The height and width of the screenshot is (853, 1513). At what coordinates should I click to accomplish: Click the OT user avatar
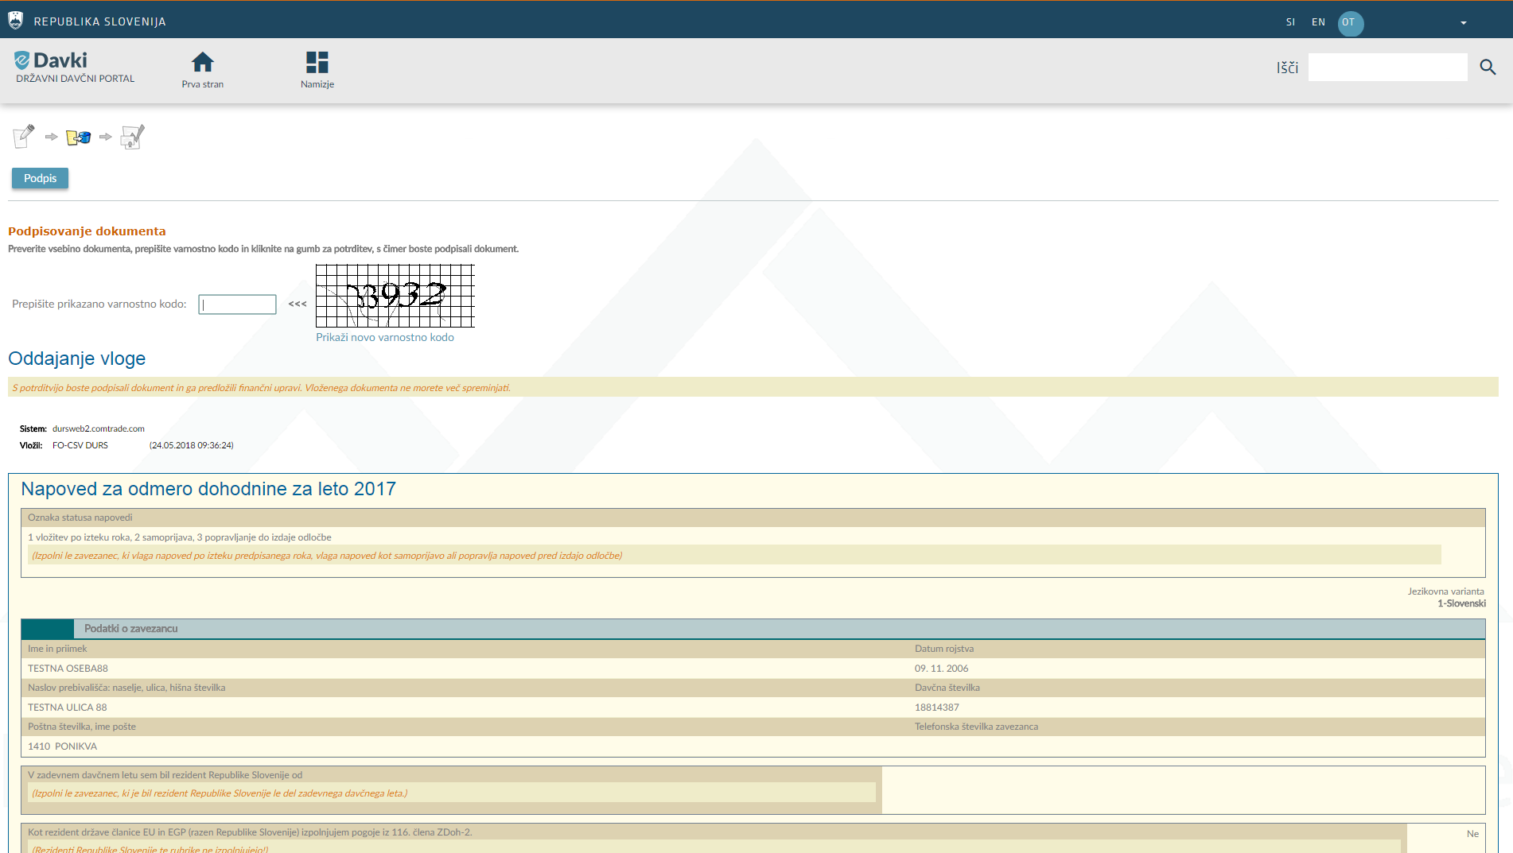click(1350, 23)
